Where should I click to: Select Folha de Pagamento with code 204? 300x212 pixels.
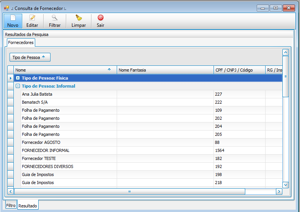pyautogui.click(x=152, y=126)
